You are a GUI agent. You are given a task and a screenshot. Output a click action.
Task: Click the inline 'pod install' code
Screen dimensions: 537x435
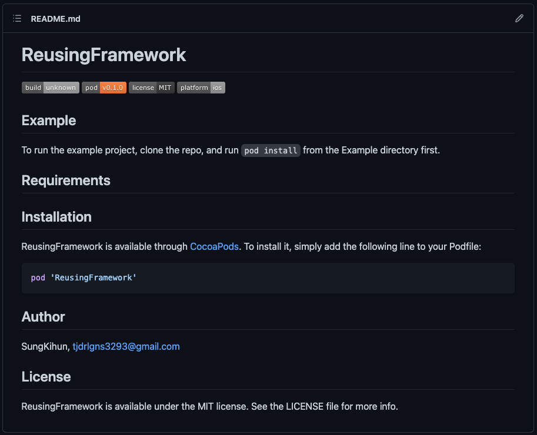coord(271,150)
